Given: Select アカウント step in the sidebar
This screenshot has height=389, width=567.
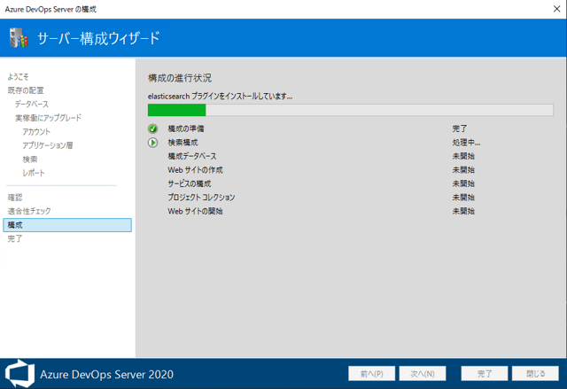Looking at the screenshot, I should [36, 132].
